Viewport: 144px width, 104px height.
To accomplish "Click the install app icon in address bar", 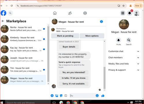I will click(119, 6).
